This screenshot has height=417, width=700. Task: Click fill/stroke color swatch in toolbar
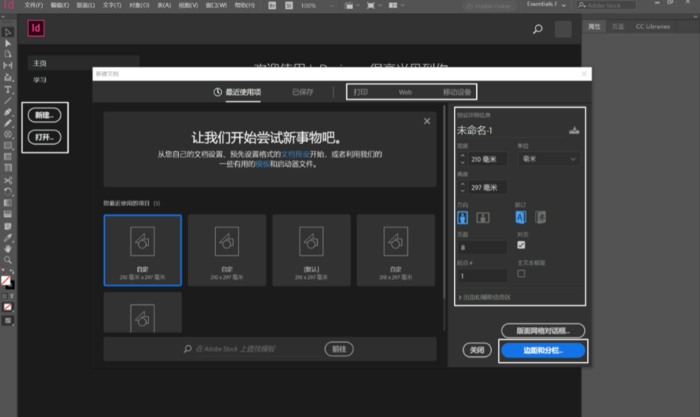[x=7, y=282]
